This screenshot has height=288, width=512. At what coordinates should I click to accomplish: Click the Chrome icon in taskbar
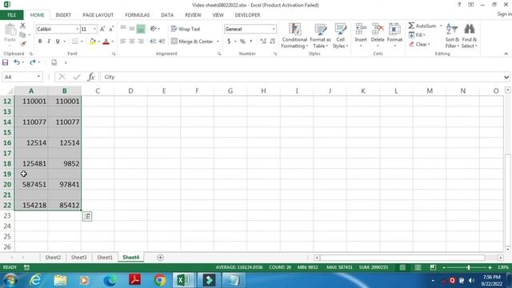pyautogui.click(x=160, y=280)
